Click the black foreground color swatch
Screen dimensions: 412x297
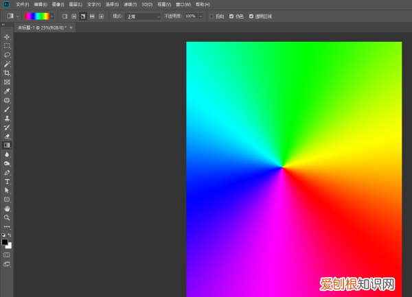coord(5,242)
